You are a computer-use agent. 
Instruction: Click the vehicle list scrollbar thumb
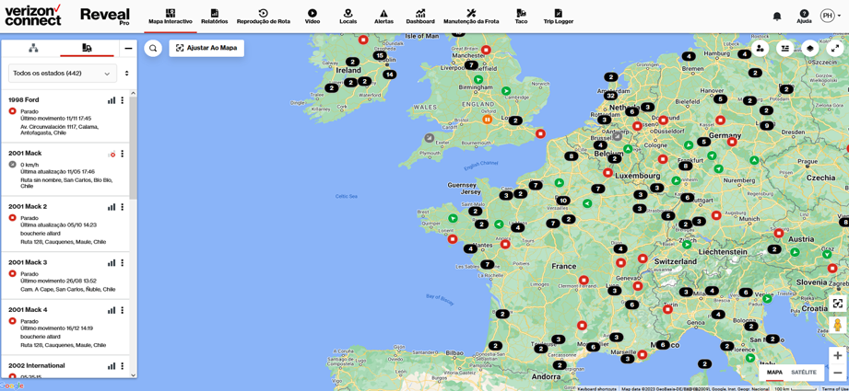pos(133,148)
